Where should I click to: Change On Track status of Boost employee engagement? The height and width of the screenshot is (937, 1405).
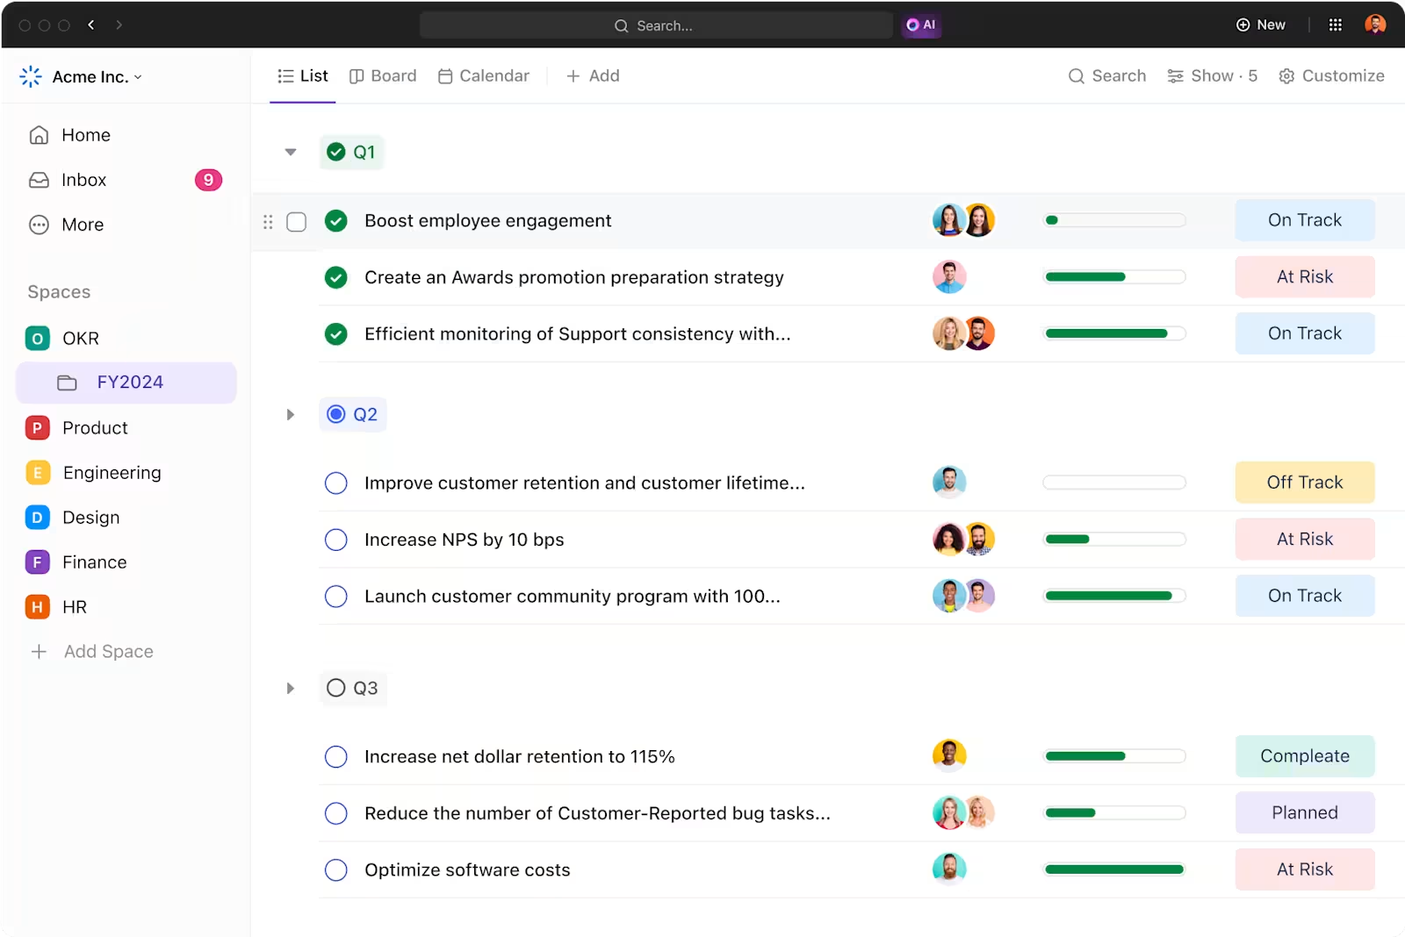coord(1305,220)
